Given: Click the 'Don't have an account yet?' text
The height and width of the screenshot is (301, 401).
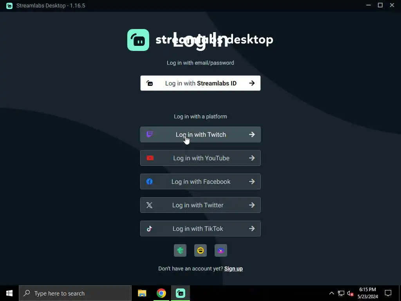Looking at the screenshot, I should (191, 268).
